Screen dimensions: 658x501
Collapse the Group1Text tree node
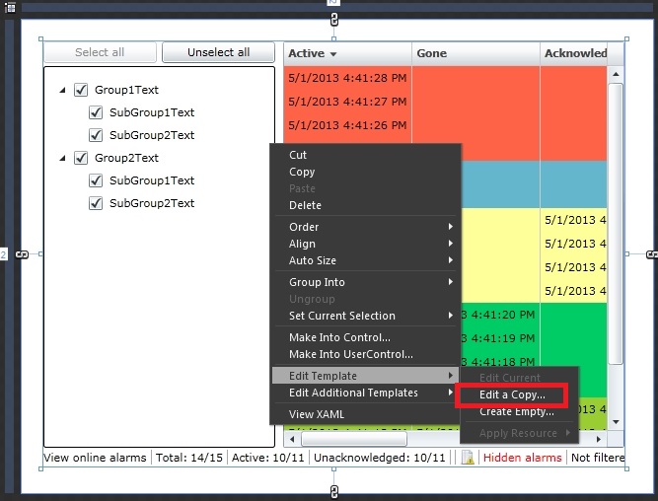pos(63,91)
